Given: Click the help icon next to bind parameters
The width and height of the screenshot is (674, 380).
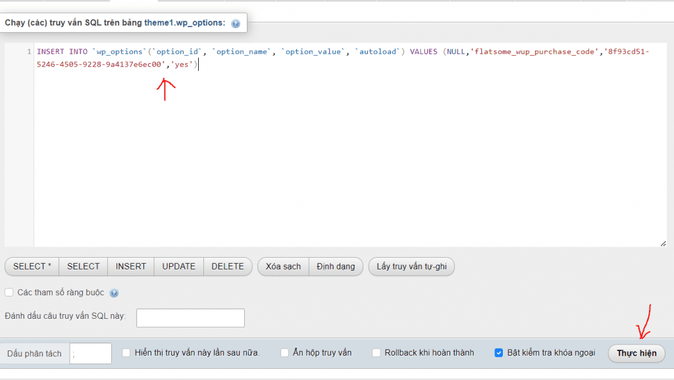Looking at the screenshot, I should (x=114, y=293).
